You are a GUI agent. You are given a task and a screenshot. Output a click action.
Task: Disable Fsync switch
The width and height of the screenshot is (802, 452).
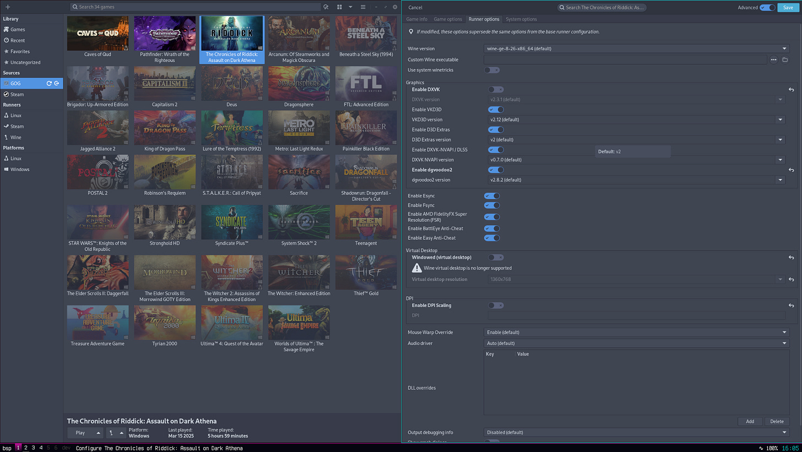pyautogui.click(x=492, y=205)
